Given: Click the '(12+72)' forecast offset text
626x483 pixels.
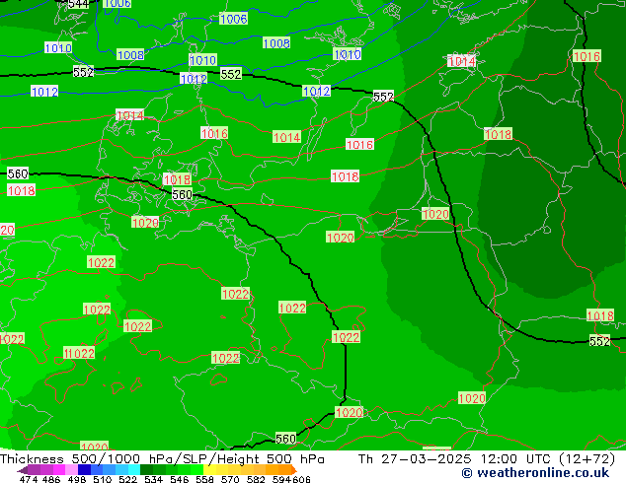Looking at the screenshot, I should click(x=587, y=459).
